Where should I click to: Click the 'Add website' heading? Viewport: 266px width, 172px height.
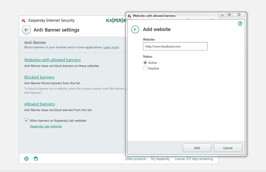(157, 29)
